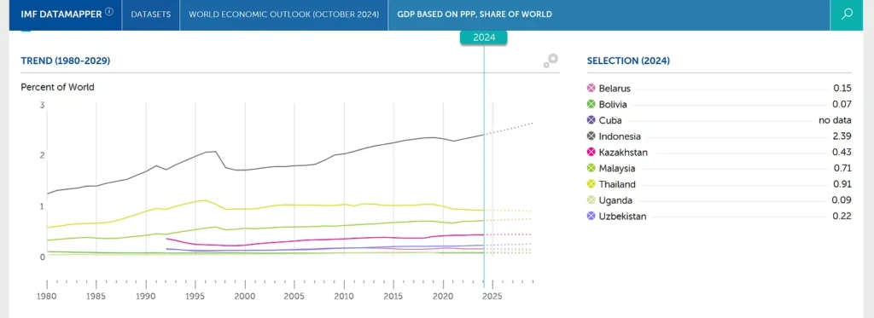
Task: Remove Uzbekistan via its X marker
Action: (591, 216)
